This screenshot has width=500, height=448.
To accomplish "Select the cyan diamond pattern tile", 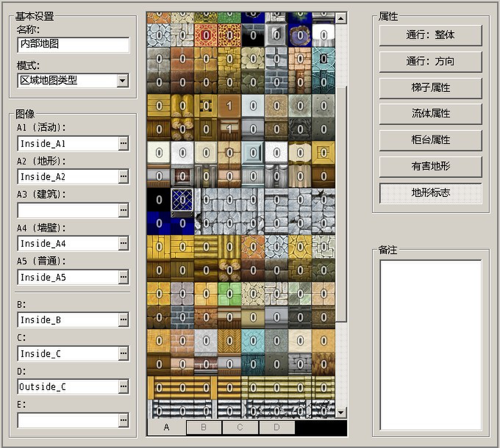I will 253,341.
